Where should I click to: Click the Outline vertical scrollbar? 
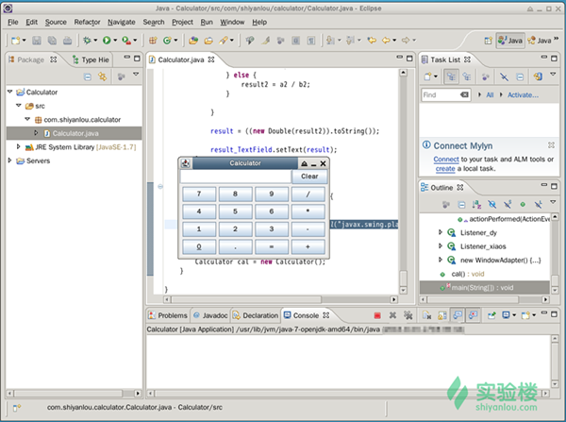pyautogui.click(x=555, y=253)
